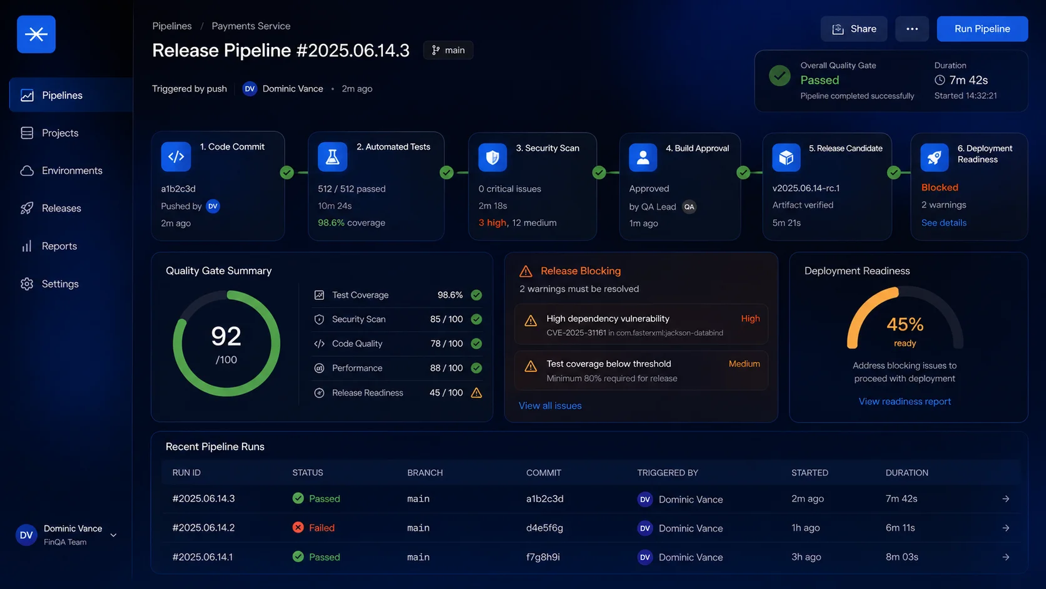1046x589 pixels.
Task: Click the Pipelines breadcrumb
Action: 172,26
